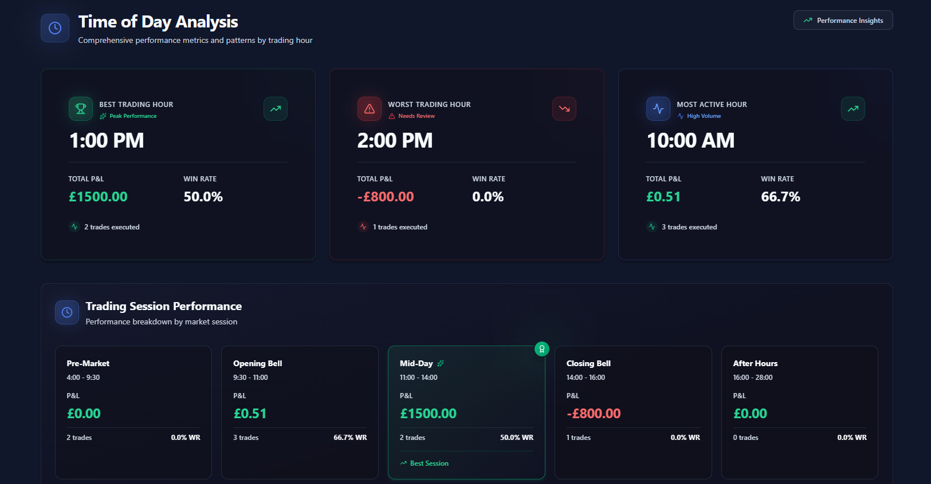Click the 2:00 PM worst hour value

pos(395,141)
